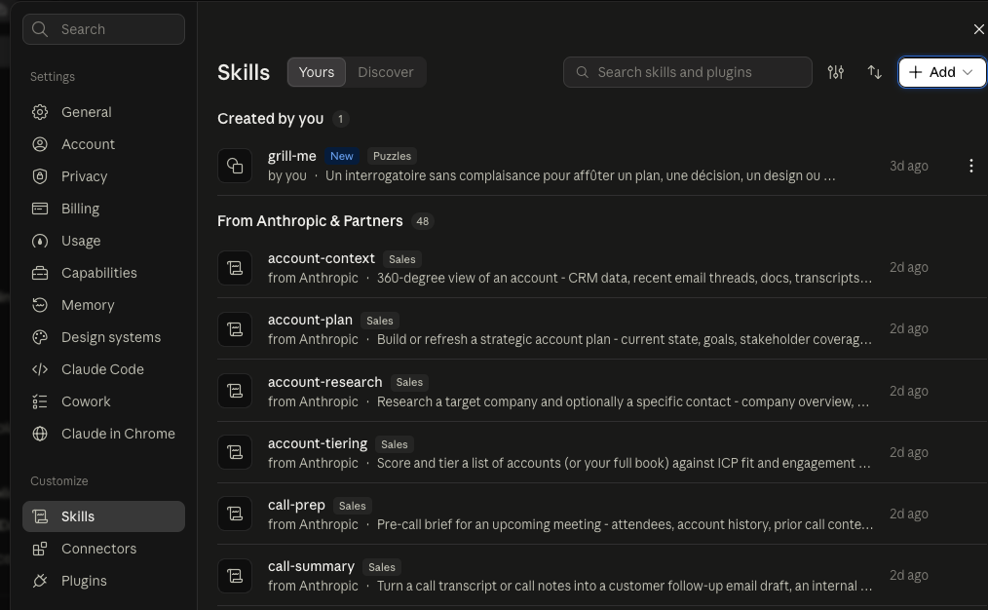Open General settings
This screenshot has height=610, width=988.
(x=103, y=112)
